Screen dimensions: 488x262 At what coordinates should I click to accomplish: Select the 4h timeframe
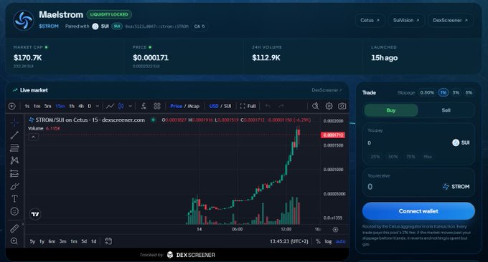pyautogui.click(x=81, y=106)
